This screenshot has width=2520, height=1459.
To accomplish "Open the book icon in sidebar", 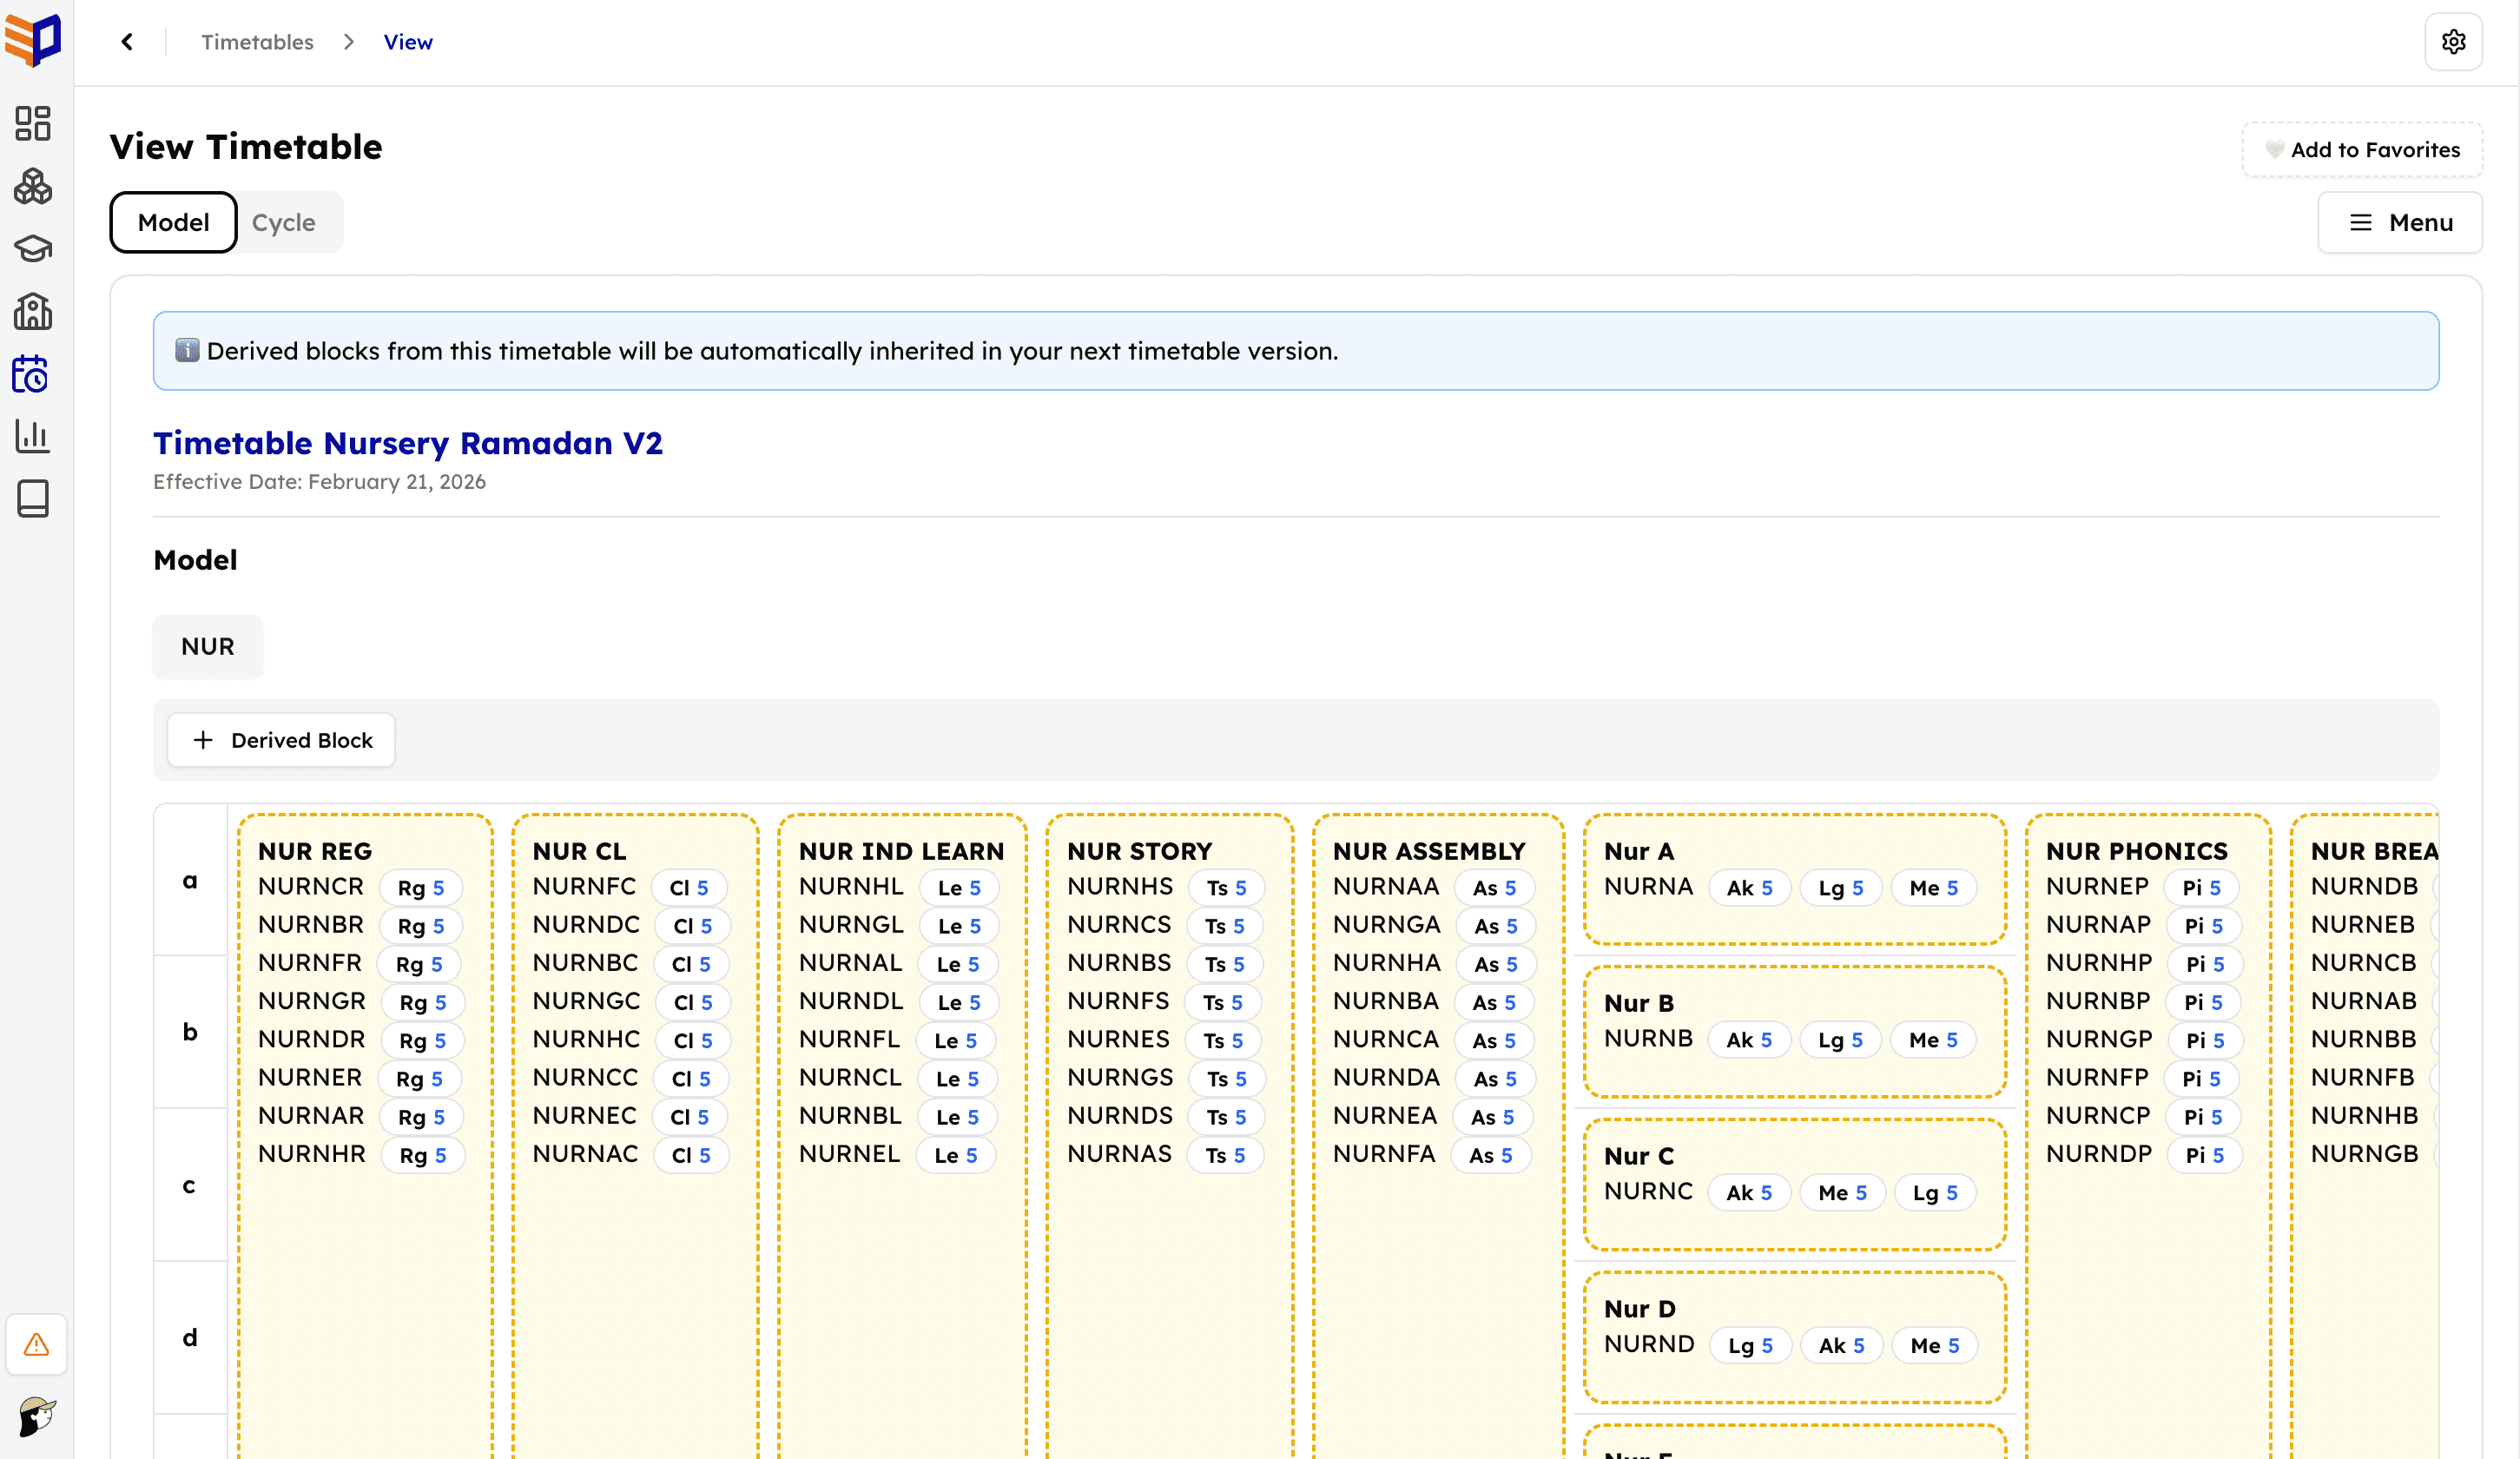I will click(x=33, y=498).
